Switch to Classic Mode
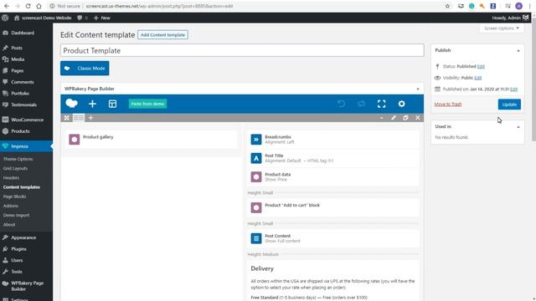This screenshot has height=301, width=536. [x=85, y=69]
